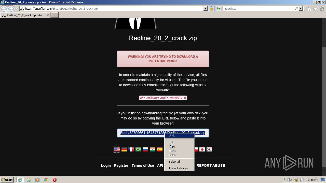Click the network status tray icon
The width and height of the screenshot is (326, 183).
(x=296, y=180)
